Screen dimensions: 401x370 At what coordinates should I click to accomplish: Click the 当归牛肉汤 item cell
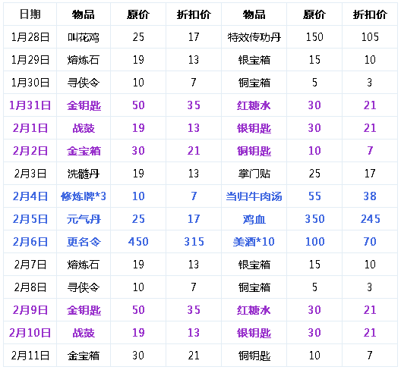254,196
